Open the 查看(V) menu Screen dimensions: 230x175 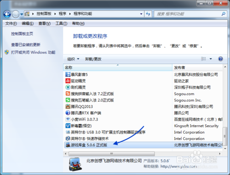(x=45, y=24)
